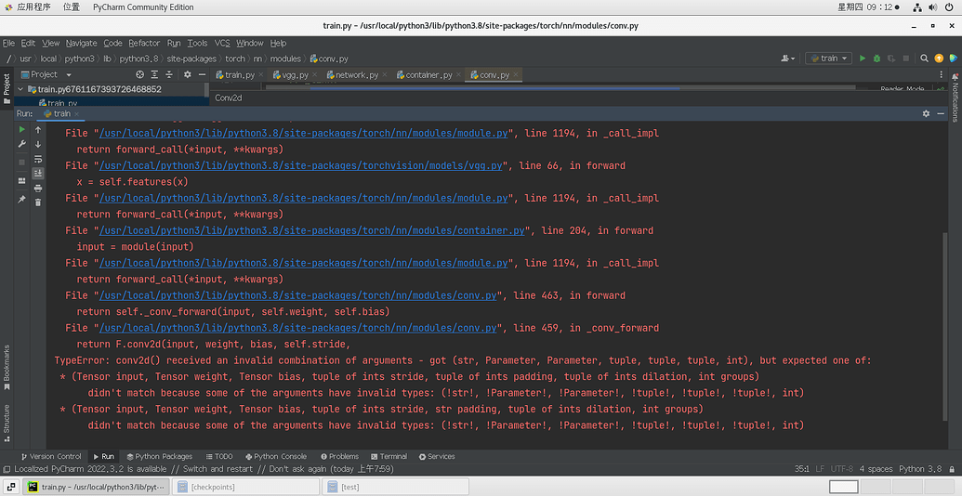Open the Problems tool window
Screen dimensions: 962x496
click(x=339, y=456)
